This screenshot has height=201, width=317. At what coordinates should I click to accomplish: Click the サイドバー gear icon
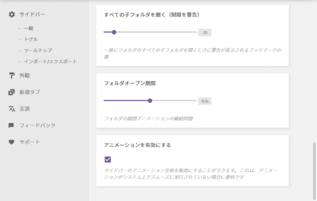[12, 14]
